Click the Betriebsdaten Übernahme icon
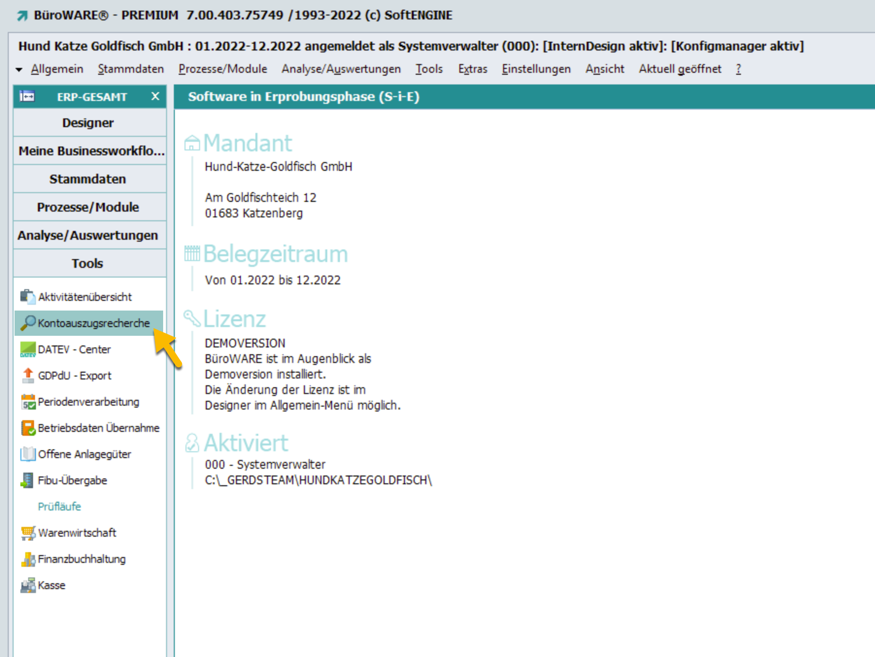The width and height of the screenshot is (875, 657). pos(28,428)
